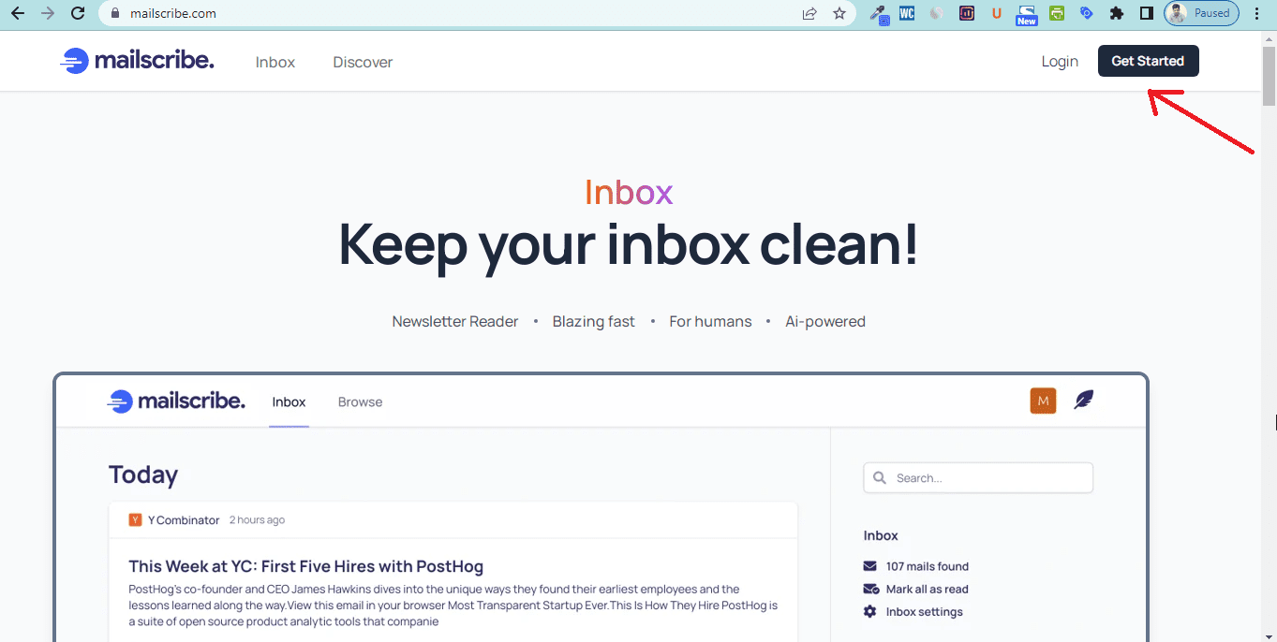Click the feather quill icon
Screen dimensions: 1277x642
point(1083,401)
